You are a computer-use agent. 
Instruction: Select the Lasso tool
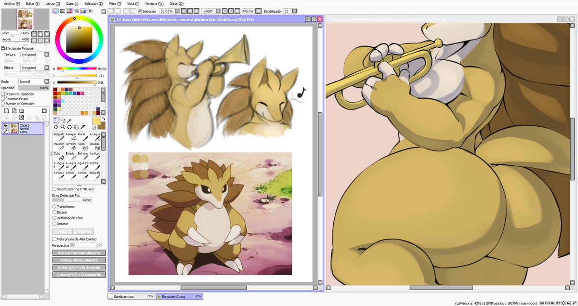coord(63,120)
